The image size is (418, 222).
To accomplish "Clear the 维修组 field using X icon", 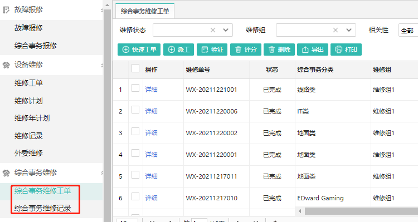I will [x=336, y=30].
